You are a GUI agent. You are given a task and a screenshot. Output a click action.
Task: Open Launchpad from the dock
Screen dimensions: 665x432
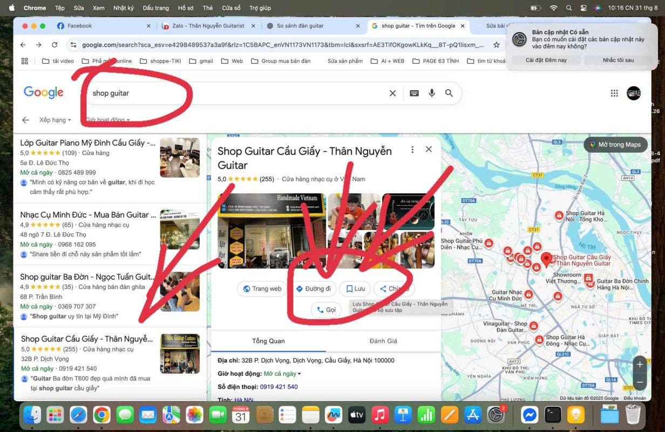55,415
